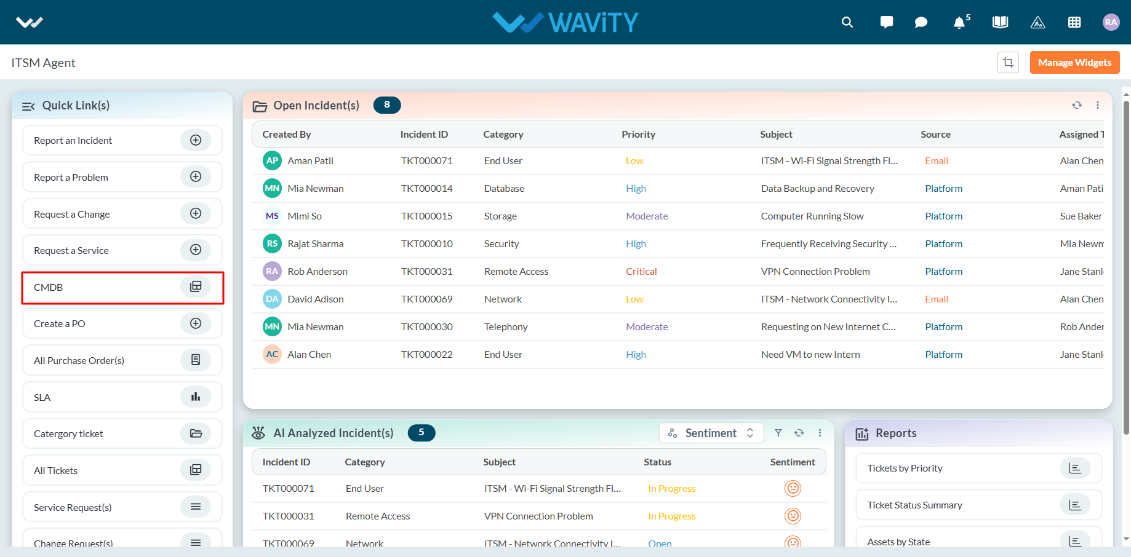Click Email source for TKT000069 row

(x=937, y=299)
